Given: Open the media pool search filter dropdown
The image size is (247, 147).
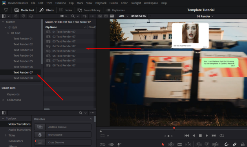Looking at the screenshot, I should click(x=78, y=16).
